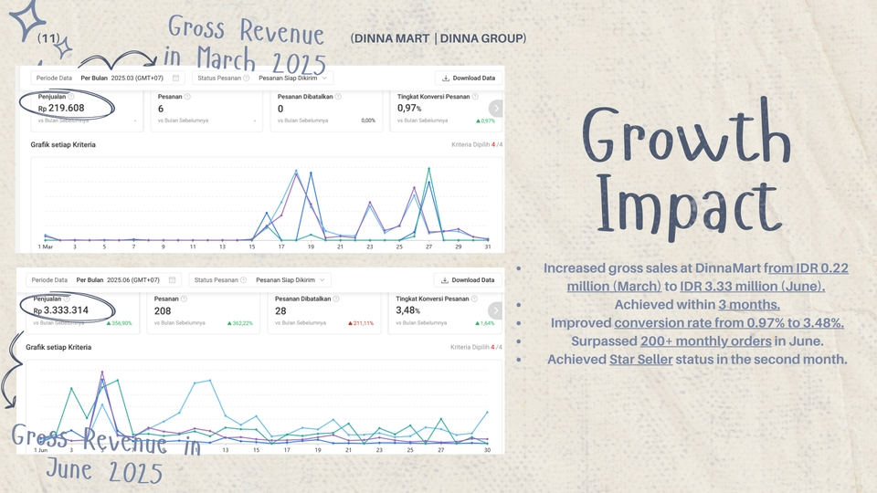Click the tallest teal peak on the March graph
This screenshot has width=877, height=493.
[428, 169]
